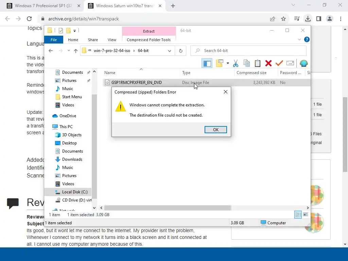348x261 pixels.
Task: Open Quick Access Toolbar customize dropdown
Action: [x=74, y=31]
